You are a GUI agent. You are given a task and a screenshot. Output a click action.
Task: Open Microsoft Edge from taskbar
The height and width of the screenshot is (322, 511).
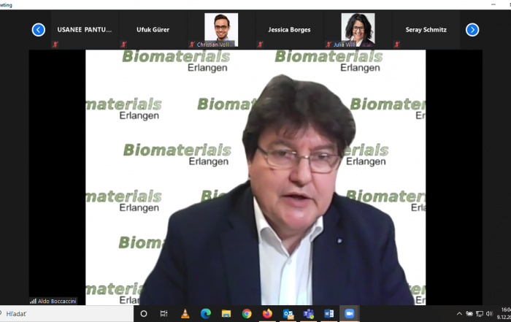(206, 314)
